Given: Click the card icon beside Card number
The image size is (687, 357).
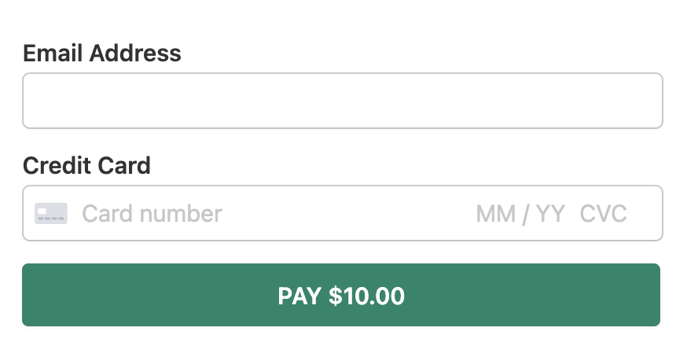Looking at the screenshot, I should point(51,213).
